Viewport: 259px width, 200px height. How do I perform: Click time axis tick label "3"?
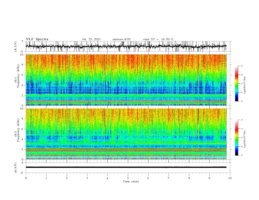pos(87,178)
